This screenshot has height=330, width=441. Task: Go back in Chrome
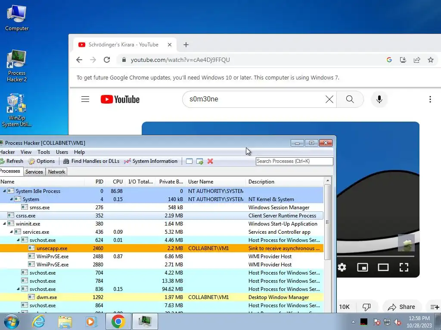[79, 60]
